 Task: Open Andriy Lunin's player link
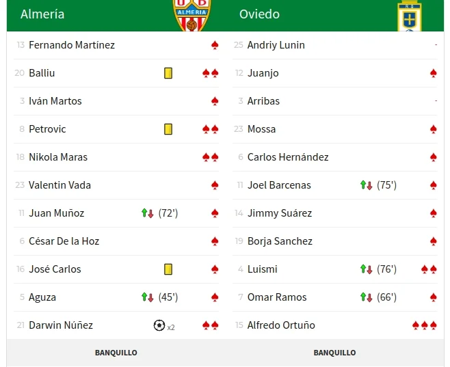[x=276, y=45]
